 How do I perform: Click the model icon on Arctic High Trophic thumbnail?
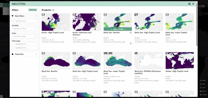43,15
